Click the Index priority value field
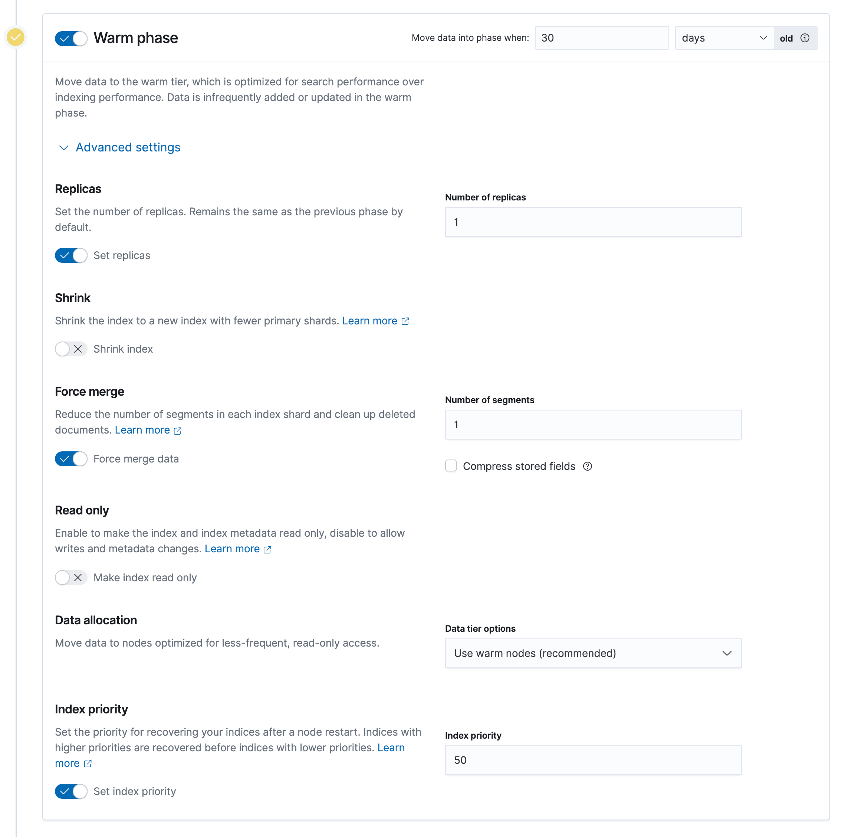The height and width of the screenshot is (837, 845). [x=593, y=761]
